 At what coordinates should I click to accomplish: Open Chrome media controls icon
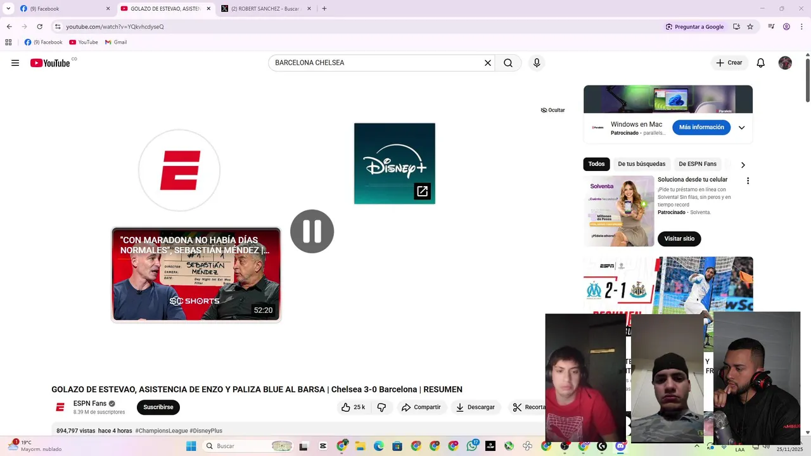click(x=771, y=27)
